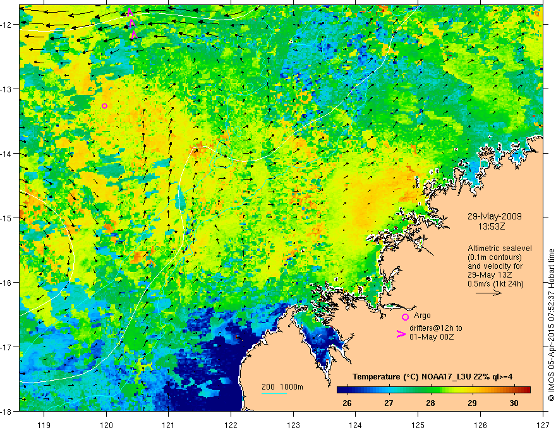
Task: Click the 'Temperature (°C) NOAA17_L3U 22% ql>=4' title
Action: 432,377
